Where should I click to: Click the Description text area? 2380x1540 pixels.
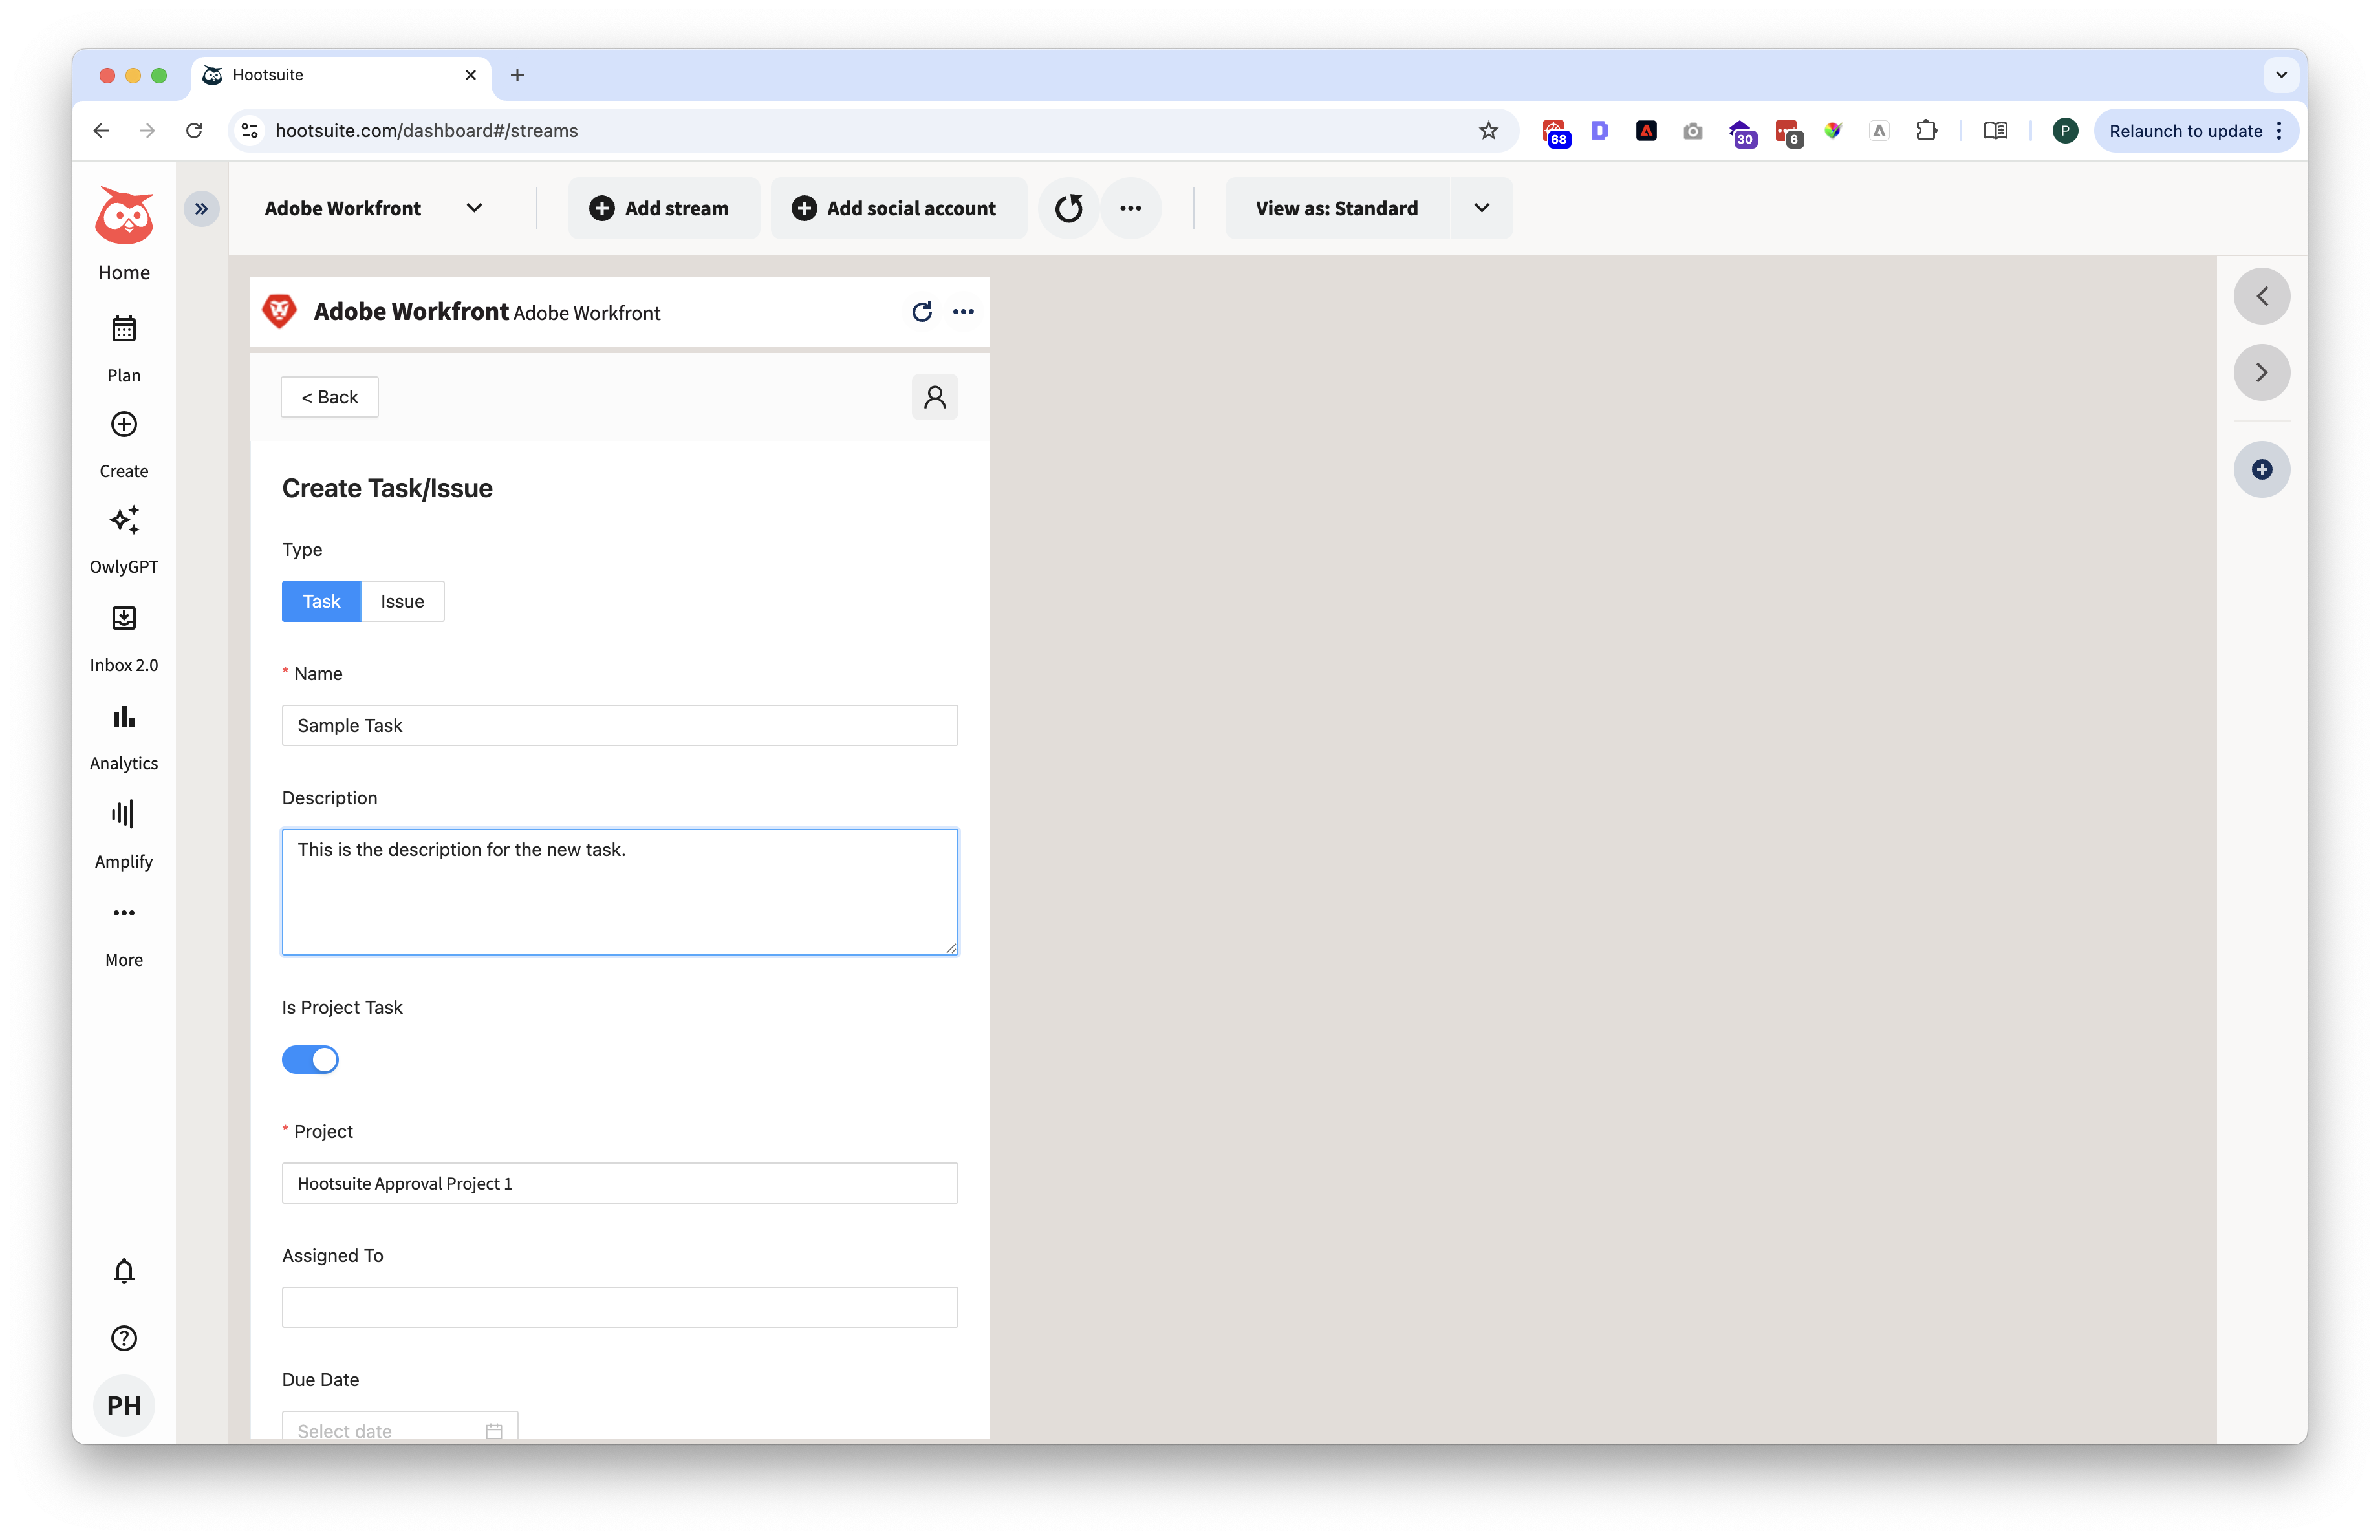point(620,892)
